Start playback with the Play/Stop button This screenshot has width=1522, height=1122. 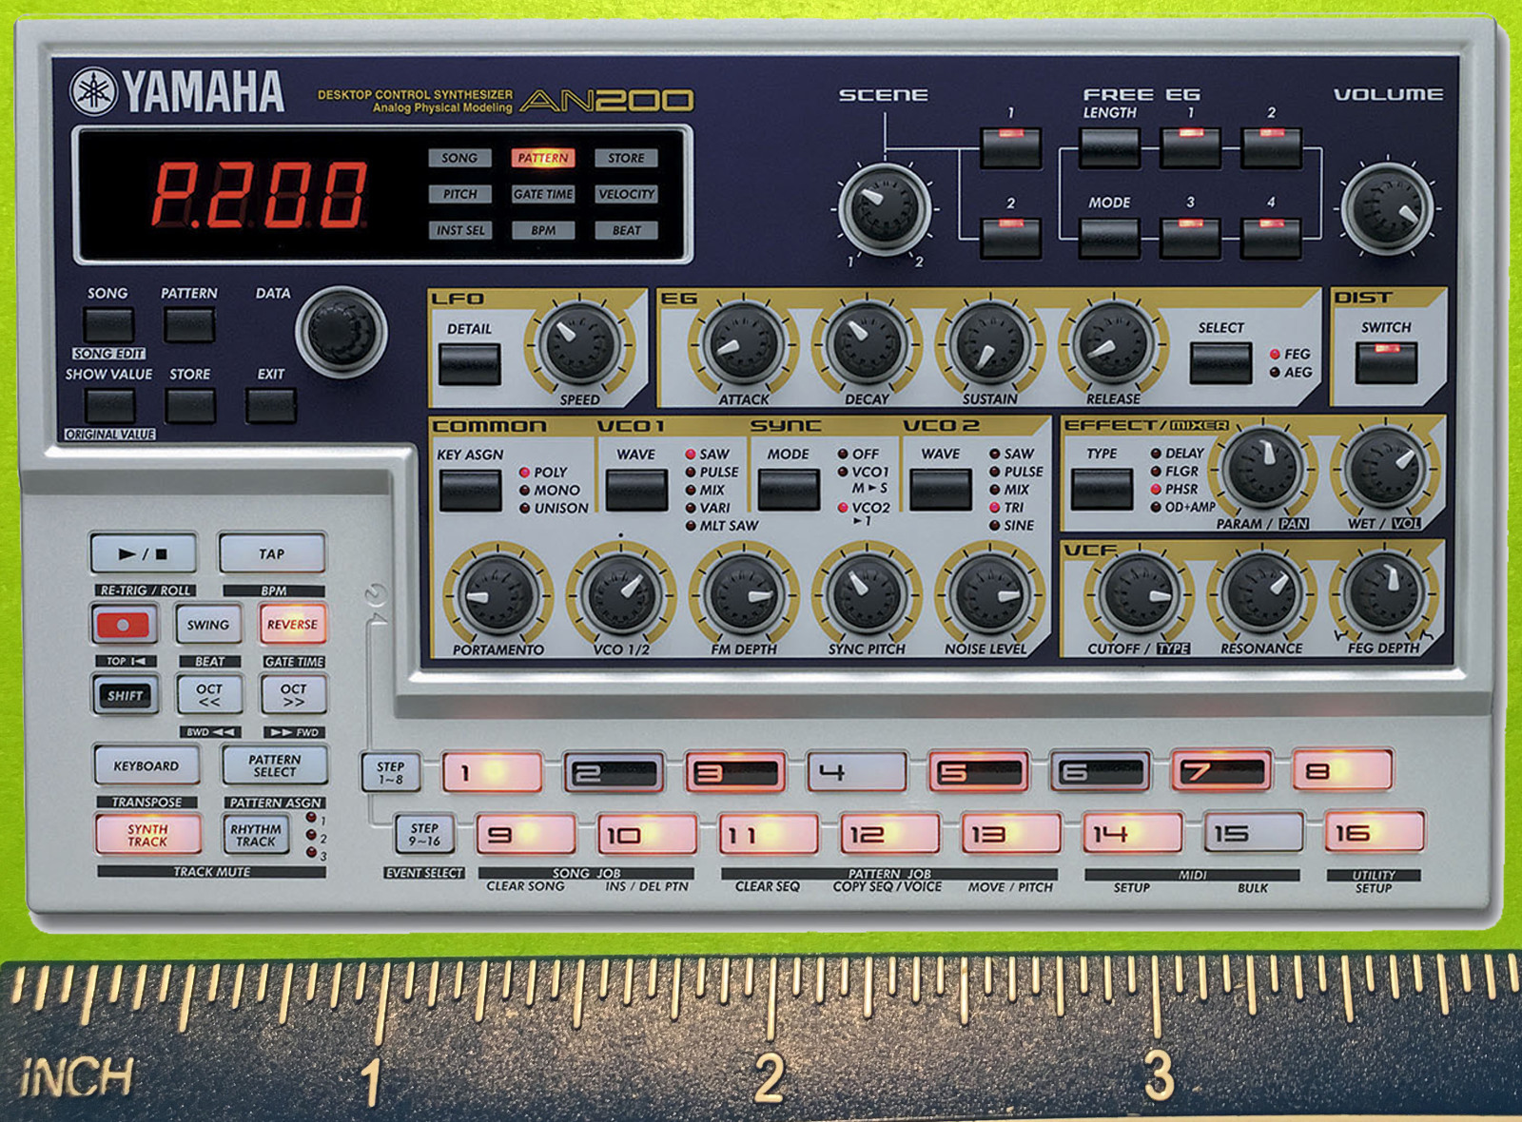pos(144,553)
